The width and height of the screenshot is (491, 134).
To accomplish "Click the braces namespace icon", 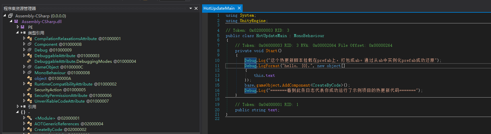I will point(23,112).
